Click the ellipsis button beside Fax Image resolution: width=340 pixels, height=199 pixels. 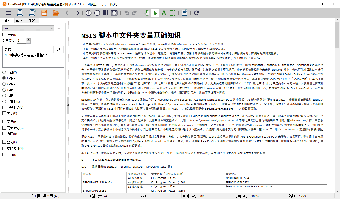tap(58, 28)
